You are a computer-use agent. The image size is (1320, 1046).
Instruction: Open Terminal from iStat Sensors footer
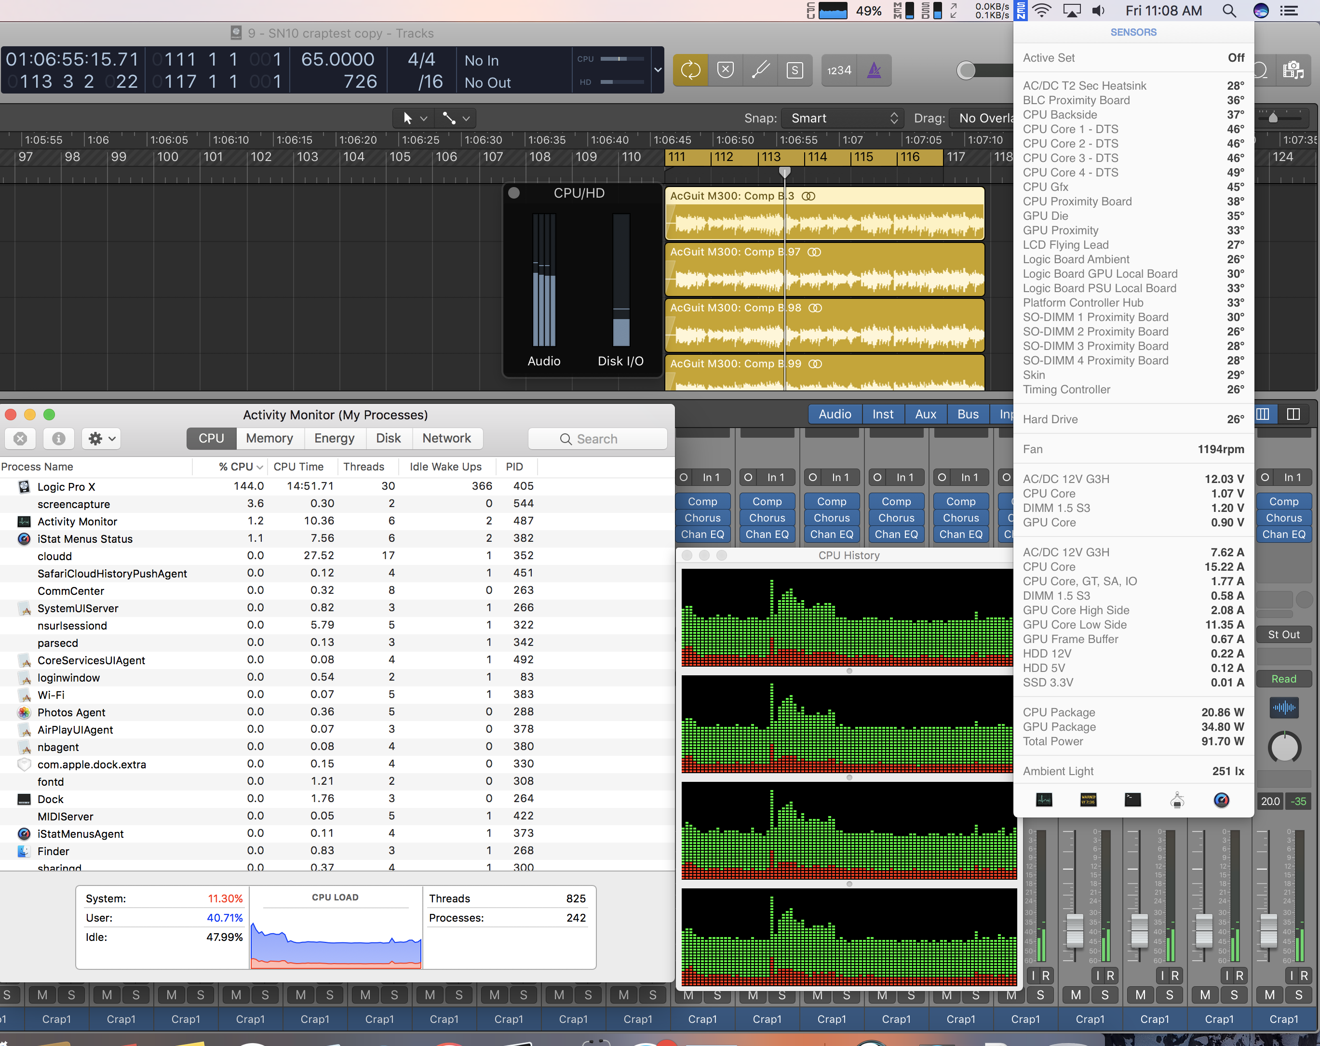(x=1132, y=800)
